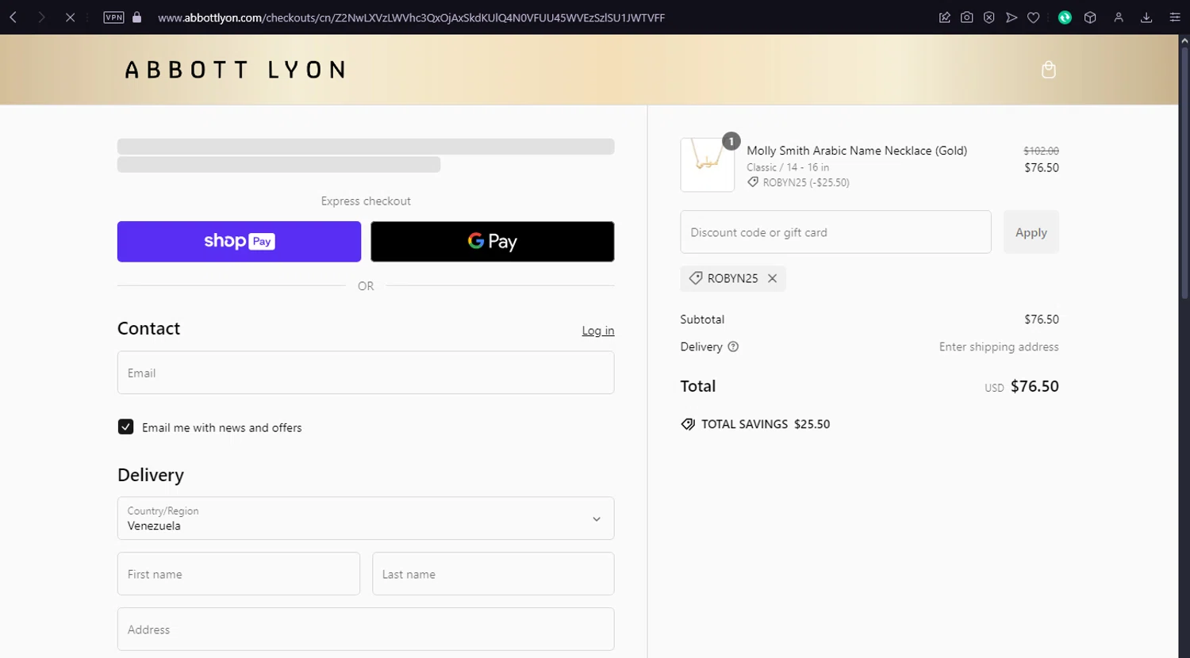Screen dimensions: 1190x658
Task: Open the pinboard icon in browser toolbar
Action: click(944, 17)
